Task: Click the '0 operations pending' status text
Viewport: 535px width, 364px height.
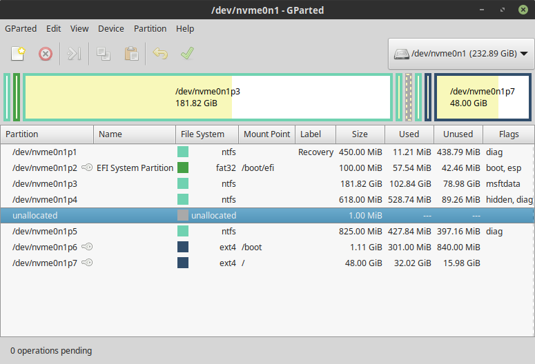Action: pyautogui.click(x=51, y=351)
